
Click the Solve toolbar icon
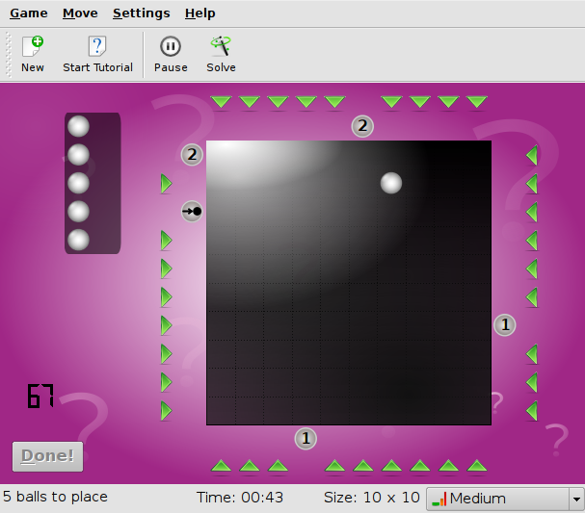(x=221, y=54)
